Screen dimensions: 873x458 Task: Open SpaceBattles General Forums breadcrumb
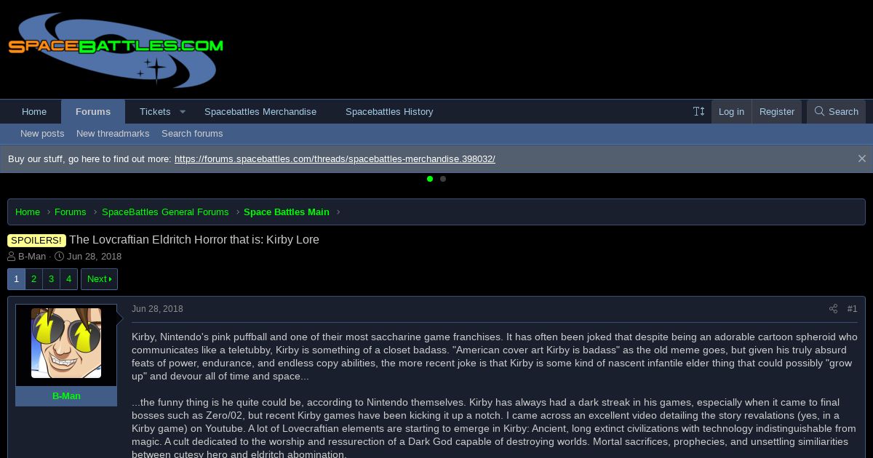(x=165, y=212)
